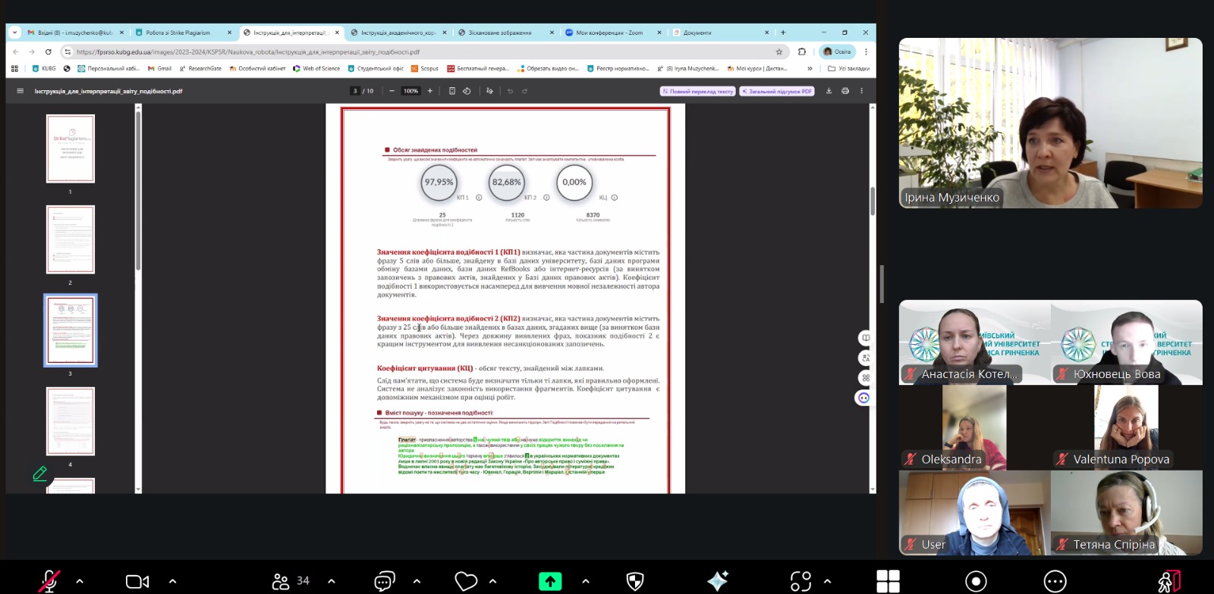1214x594 pixels.
Task: Open the Zoom apps grid icon
Action: click(x=888, y=581)
